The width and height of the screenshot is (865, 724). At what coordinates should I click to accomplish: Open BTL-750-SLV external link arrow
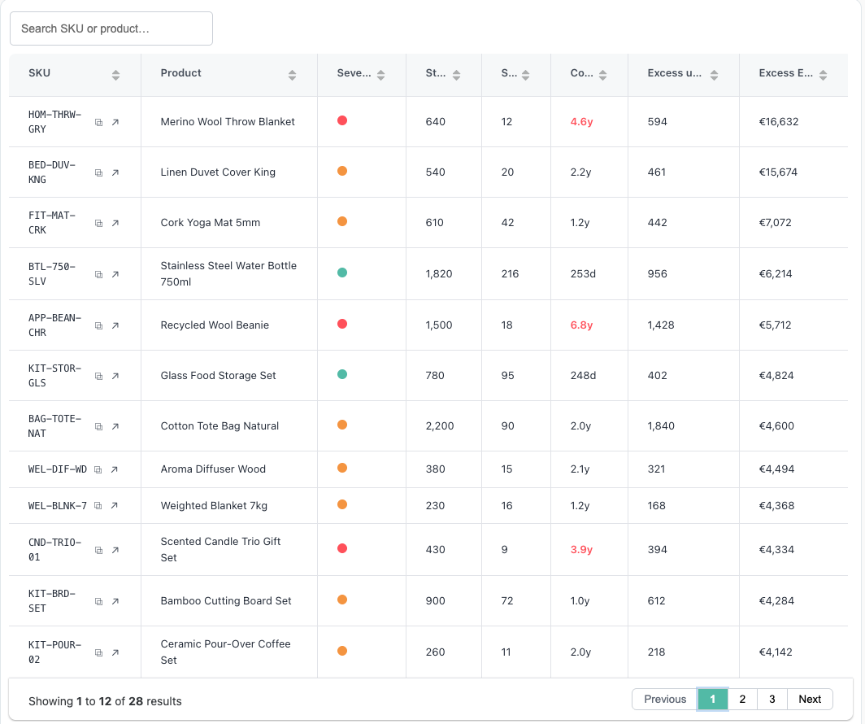(115, 274)
